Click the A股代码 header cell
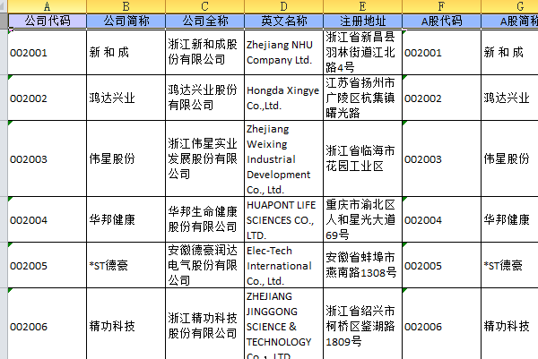This screenshot has width=538, height=359. [441, 21]
